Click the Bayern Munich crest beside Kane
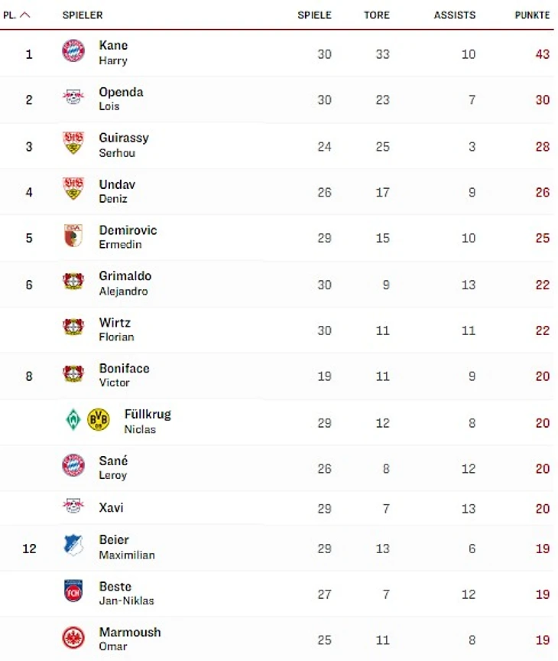 73,51
